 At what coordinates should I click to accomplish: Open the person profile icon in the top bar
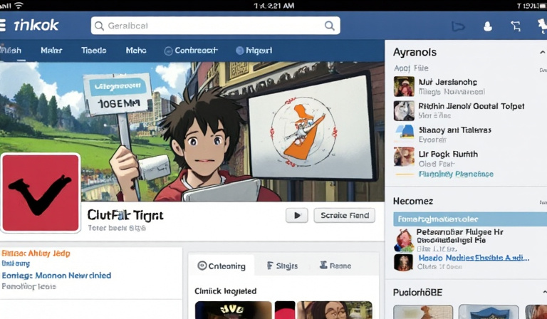pyautogui.click(x=488, y=26)
